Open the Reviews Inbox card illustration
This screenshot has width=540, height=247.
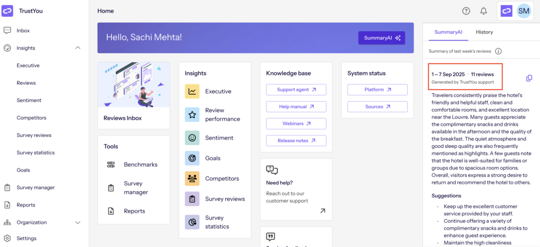(133, 85)
